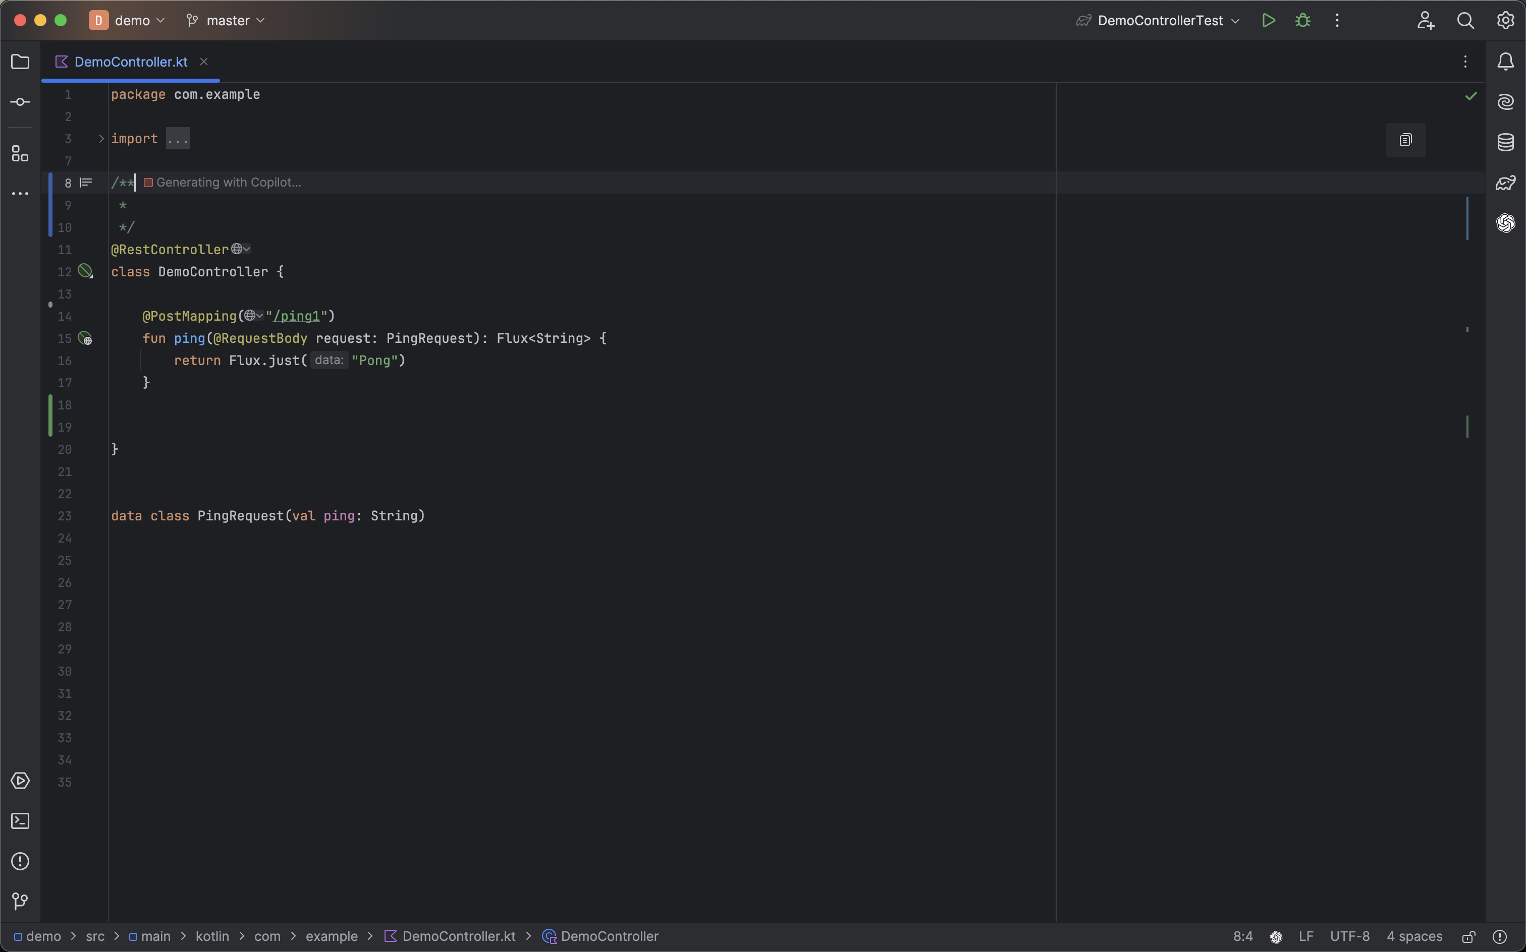Open the demo project dropdown
Viewport: 1526px width, 952px height.
(127, 21)
